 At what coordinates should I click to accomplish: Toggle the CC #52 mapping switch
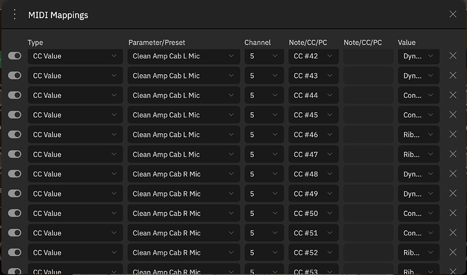(15, 252)
